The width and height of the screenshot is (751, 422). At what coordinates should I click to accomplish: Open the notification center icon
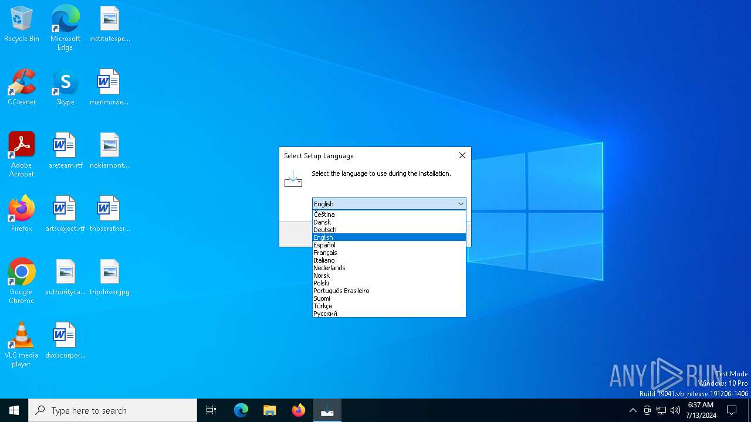point(732,410)
